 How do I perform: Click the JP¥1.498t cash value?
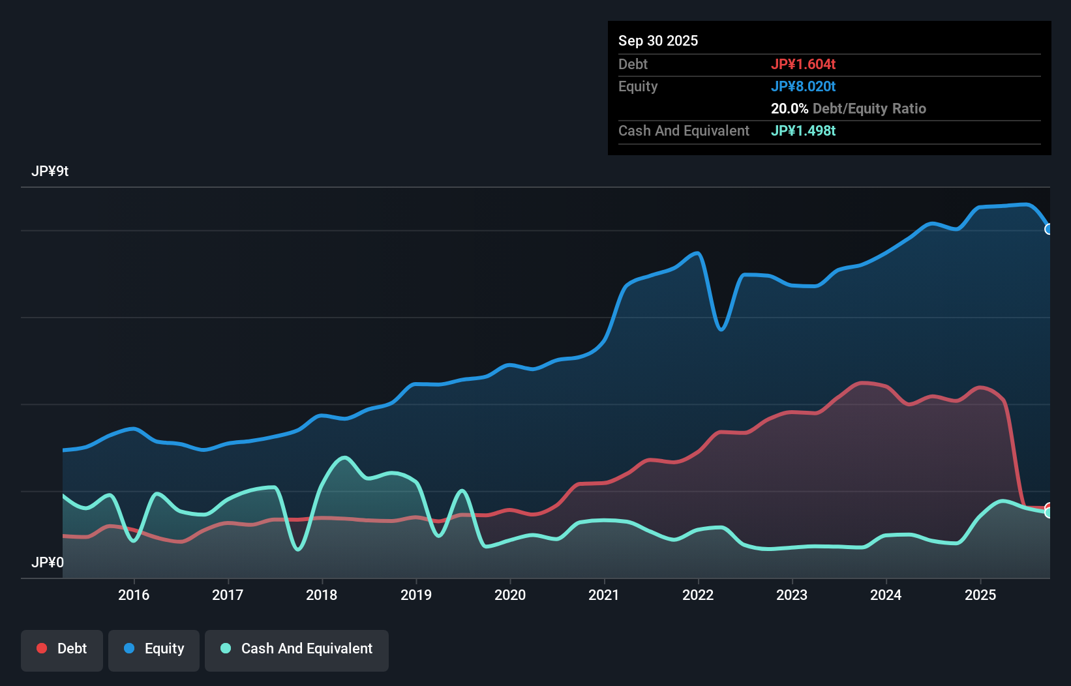tap(803, 130)
